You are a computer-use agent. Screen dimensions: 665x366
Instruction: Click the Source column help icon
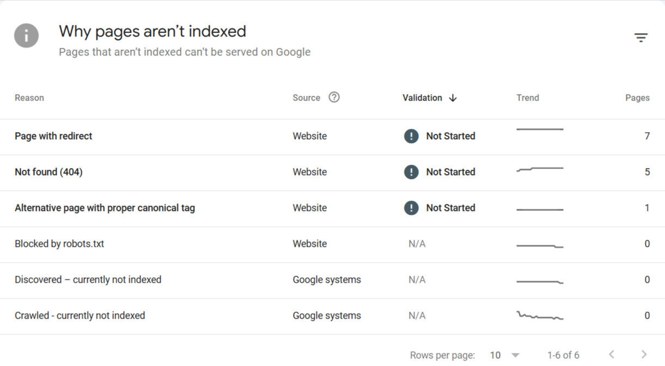pyautogui.click(x=334, y=97)
